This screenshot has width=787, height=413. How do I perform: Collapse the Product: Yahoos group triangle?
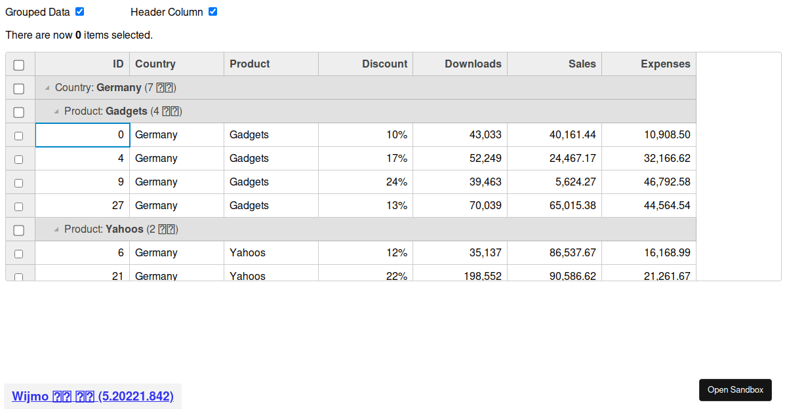coord(56,229)
